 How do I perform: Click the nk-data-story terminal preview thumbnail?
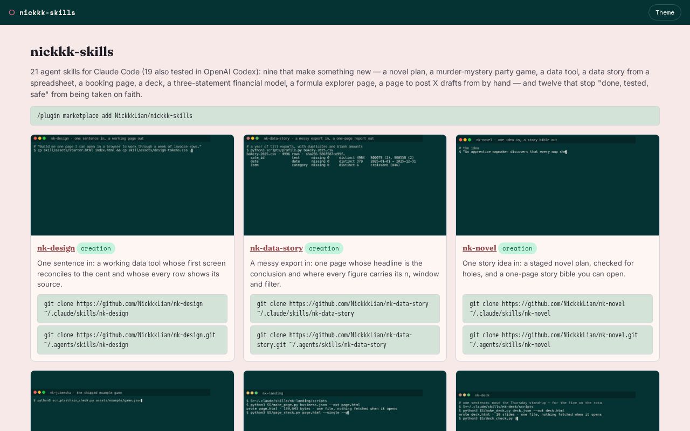point(345,185)
